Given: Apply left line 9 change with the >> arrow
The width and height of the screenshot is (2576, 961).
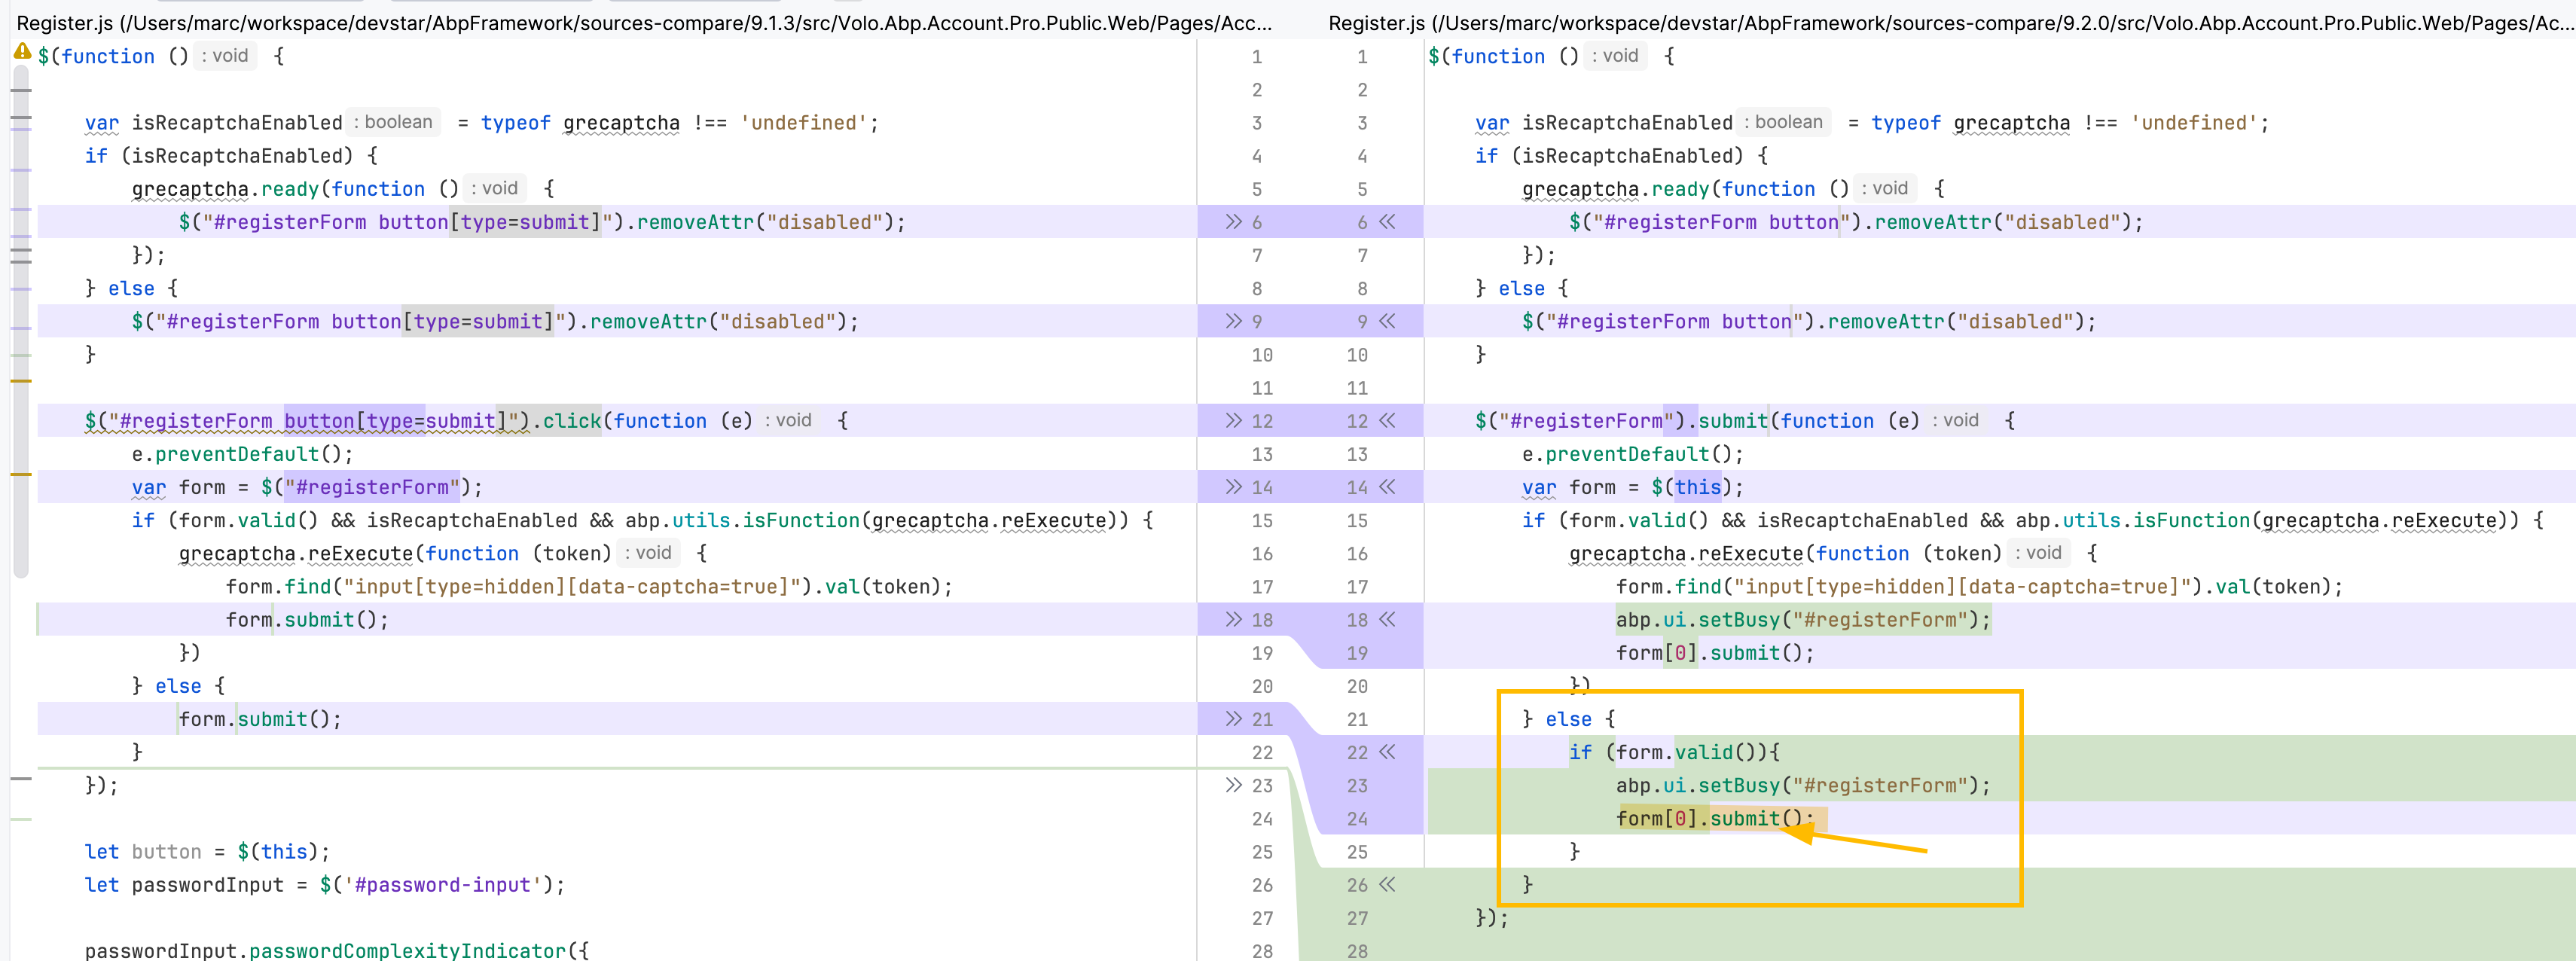Looking at the screenshot, I should [1233, 321].
